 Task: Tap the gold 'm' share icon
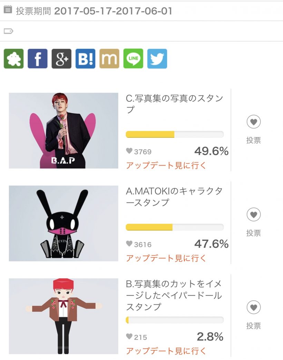(109, 59)
